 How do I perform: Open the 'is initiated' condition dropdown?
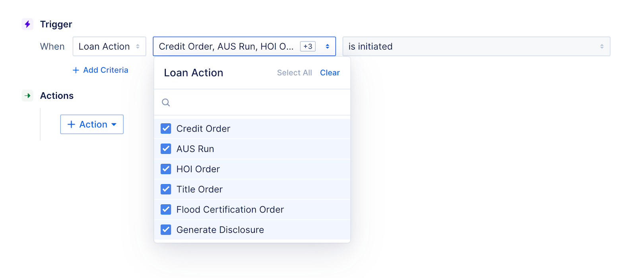point(476,46)
